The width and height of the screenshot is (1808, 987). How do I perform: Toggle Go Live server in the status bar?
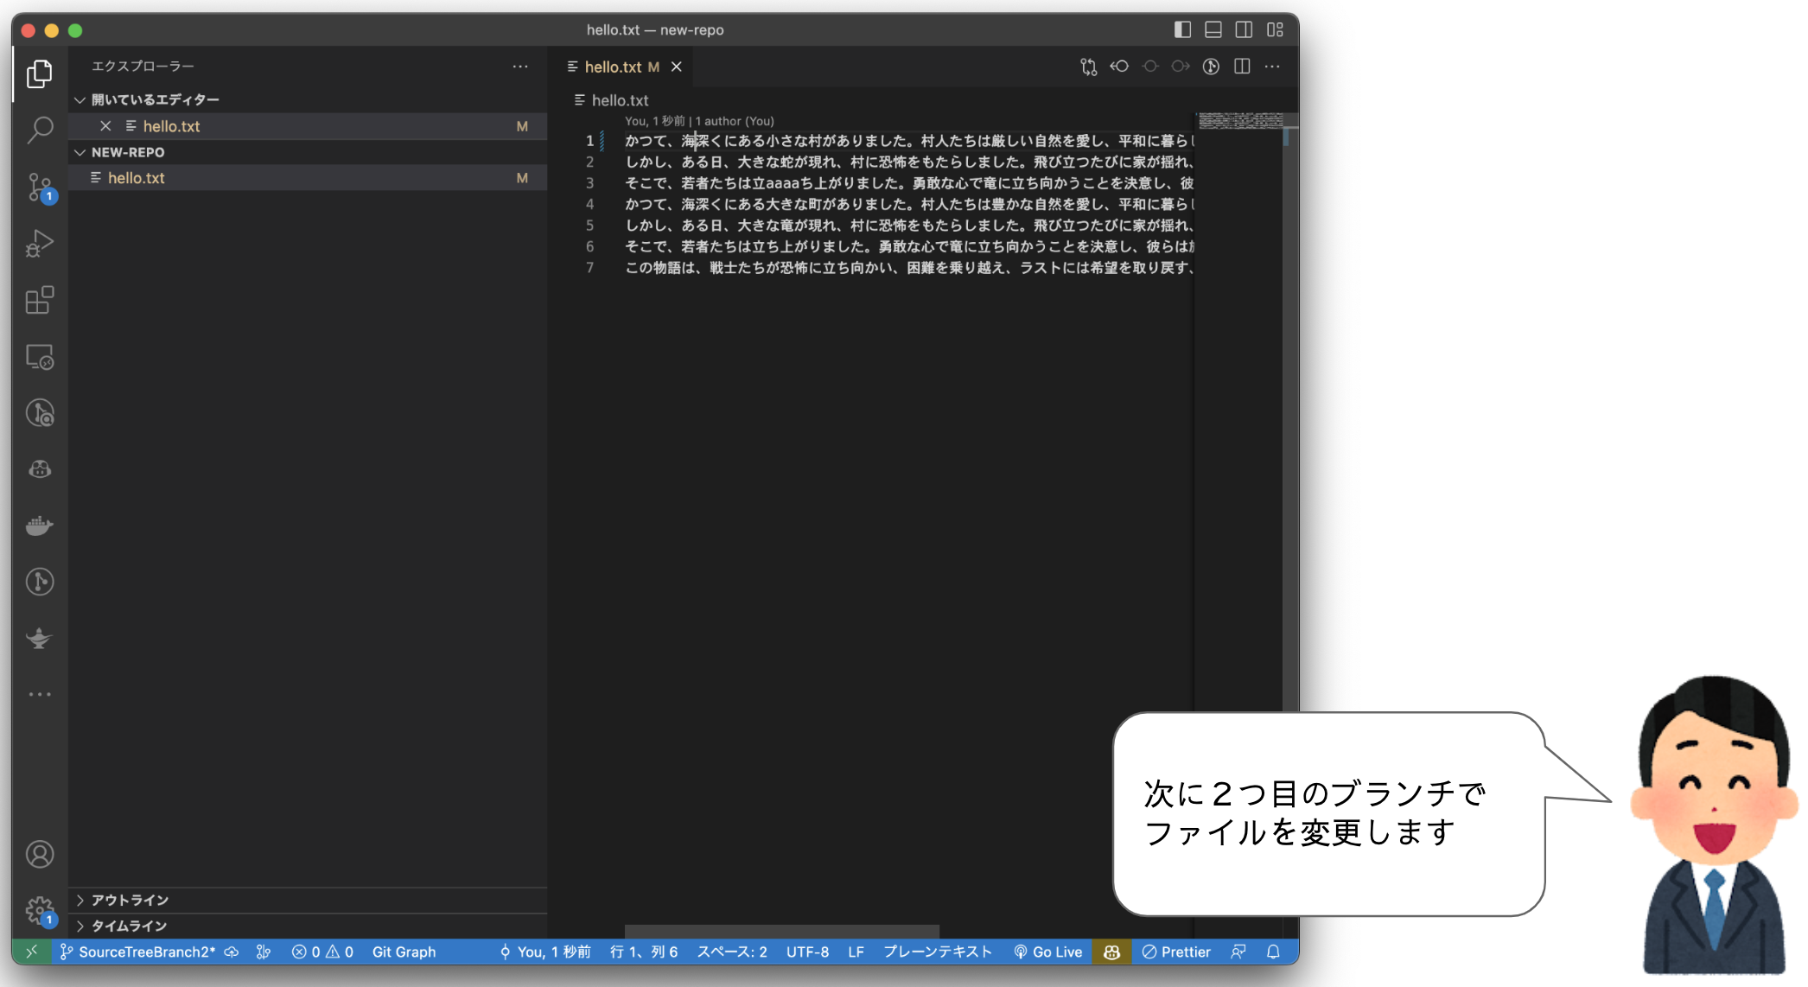coord(1047,952)
